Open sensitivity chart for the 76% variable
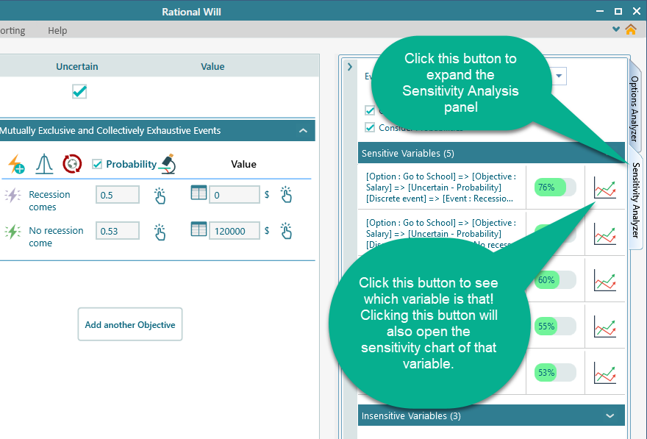 (x=604, y=188)
